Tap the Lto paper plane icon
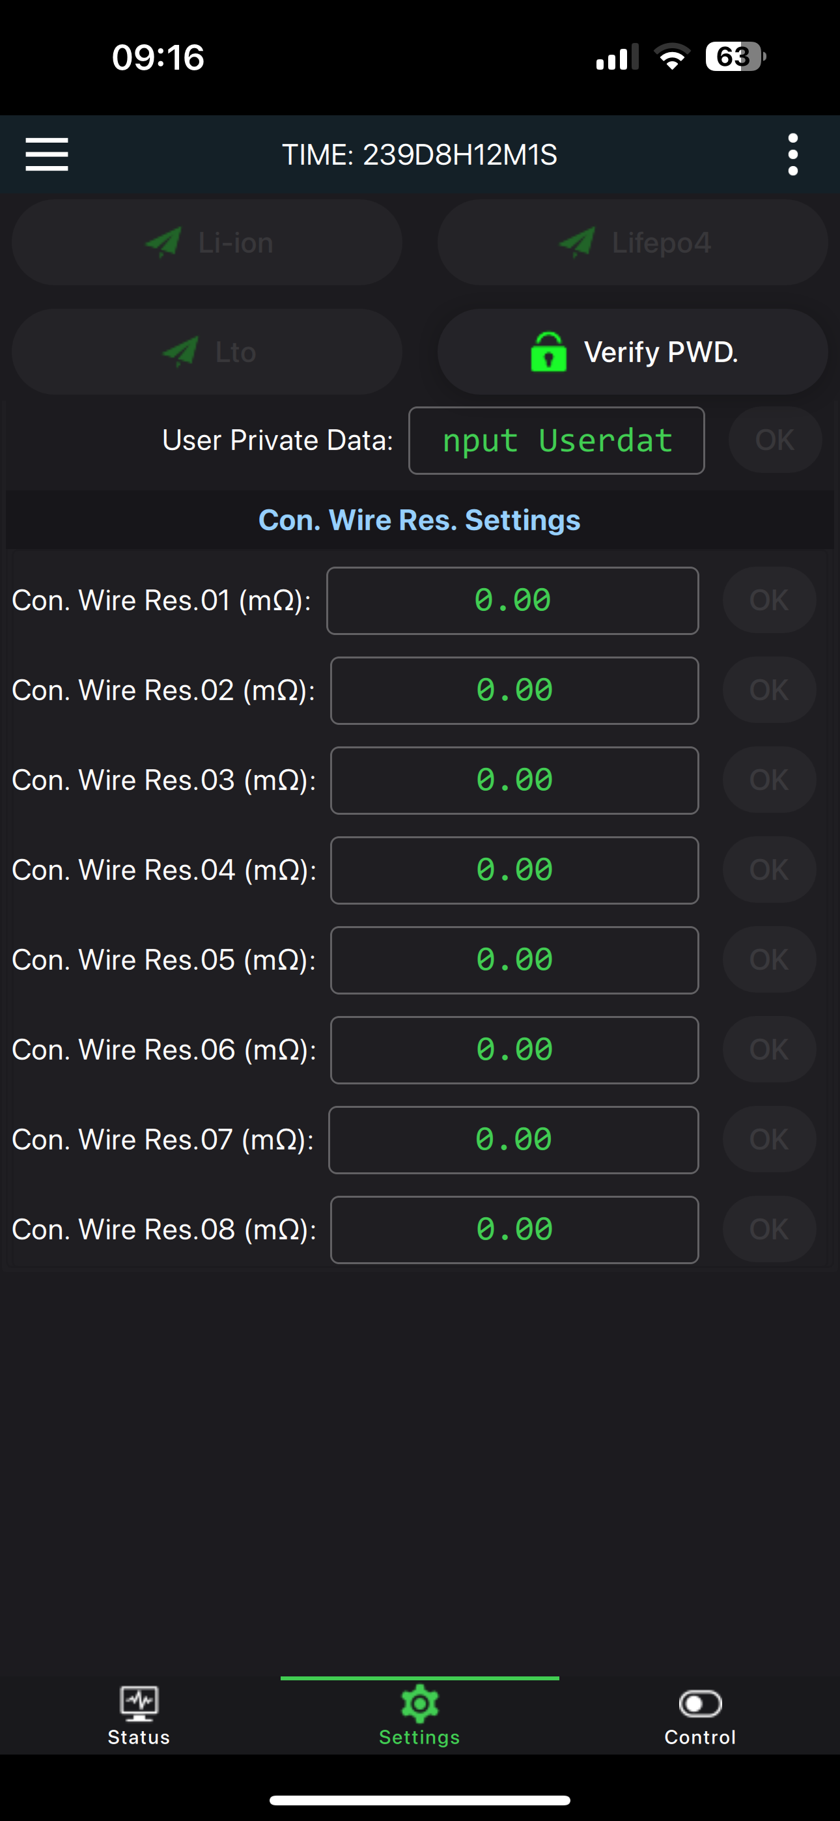The height and width of the screenshot is (1821, 840). 180,352
